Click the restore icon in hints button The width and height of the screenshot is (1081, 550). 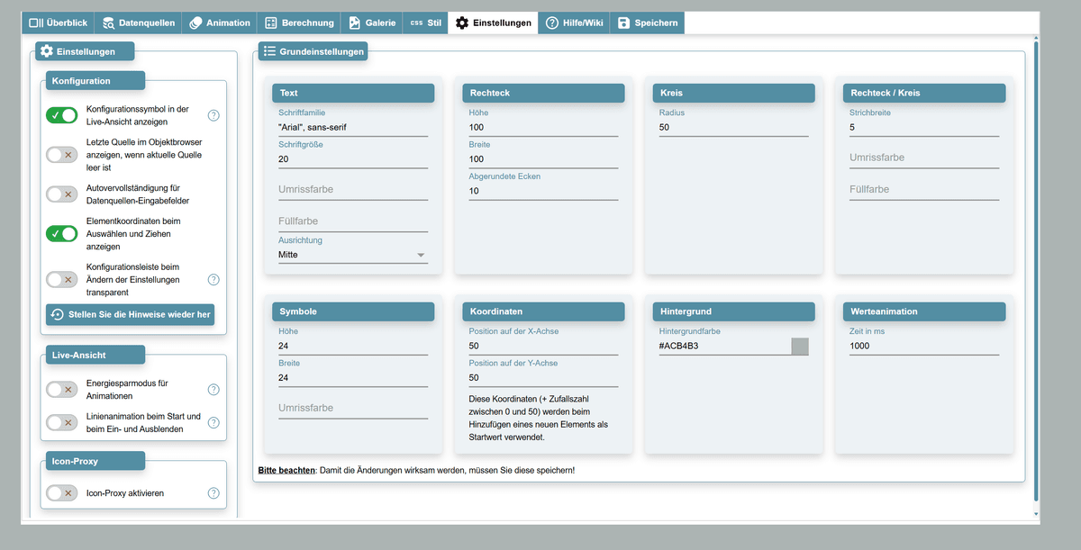coord(58,314)
